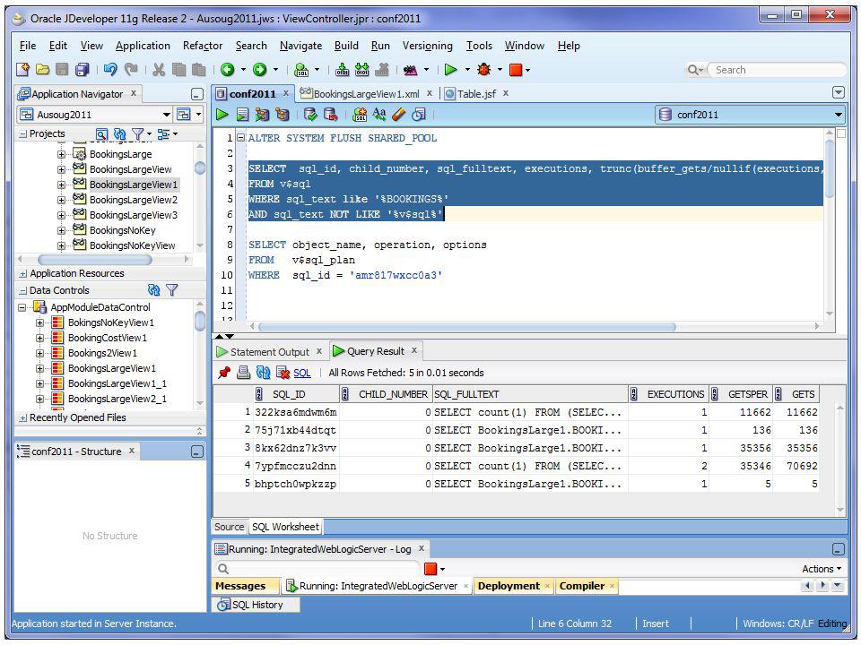The height and width of the screenshot is (645, 861).
Task: Open the SQL History tab at the bottom
Action: [x=257, y=605]
